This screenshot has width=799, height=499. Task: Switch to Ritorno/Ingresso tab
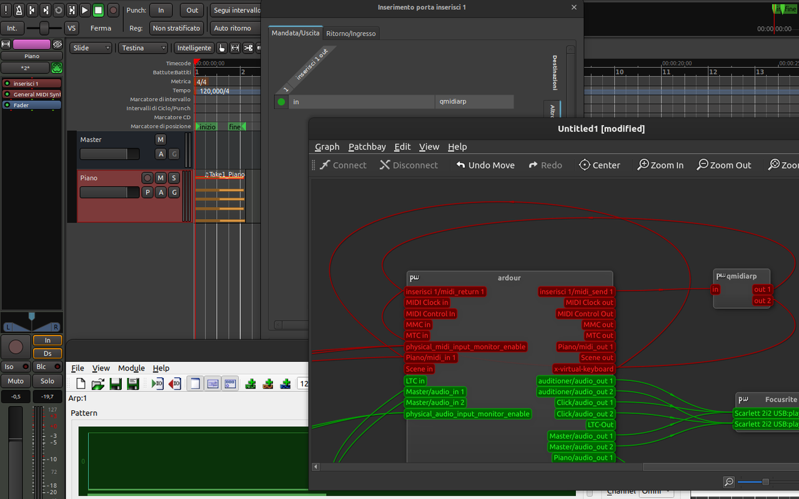351,34
